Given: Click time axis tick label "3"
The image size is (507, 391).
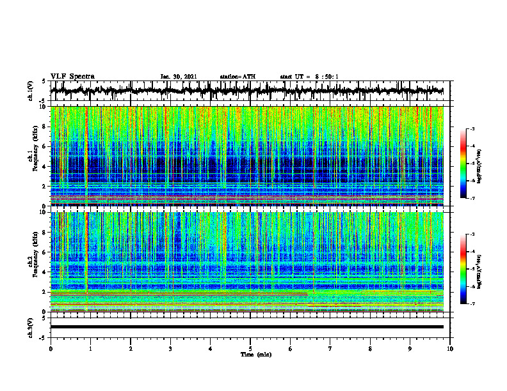Looking at the screenshot, I should coord(170,349).
